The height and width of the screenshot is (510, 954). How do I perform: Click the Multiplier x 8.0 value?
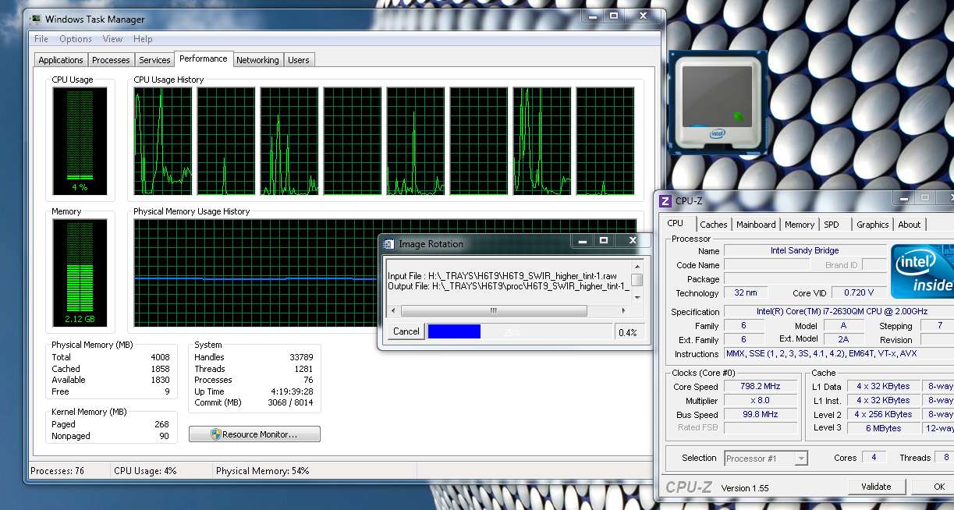(759, 400)
